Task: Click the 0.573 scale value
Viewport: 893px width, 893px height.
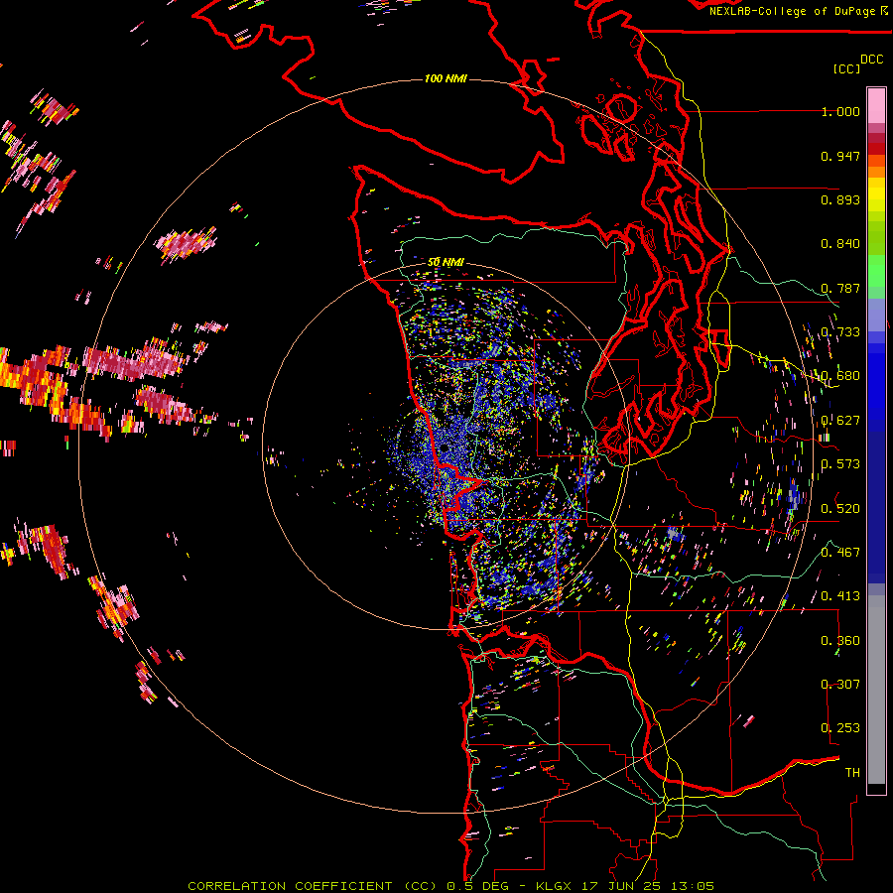Action: coord(840,464)
